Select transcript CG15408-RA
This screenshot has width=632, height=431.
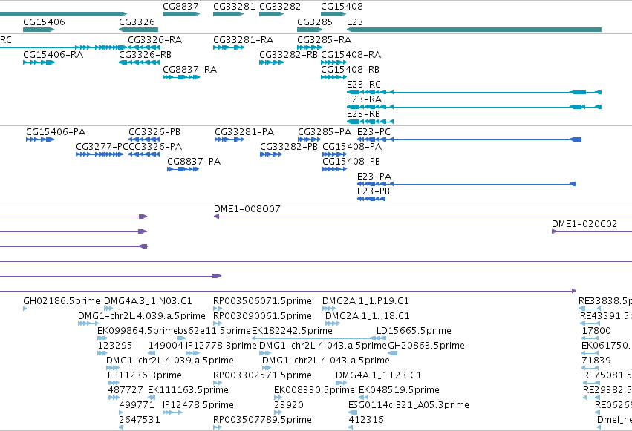pyautogui.click(x=333, y=62)
